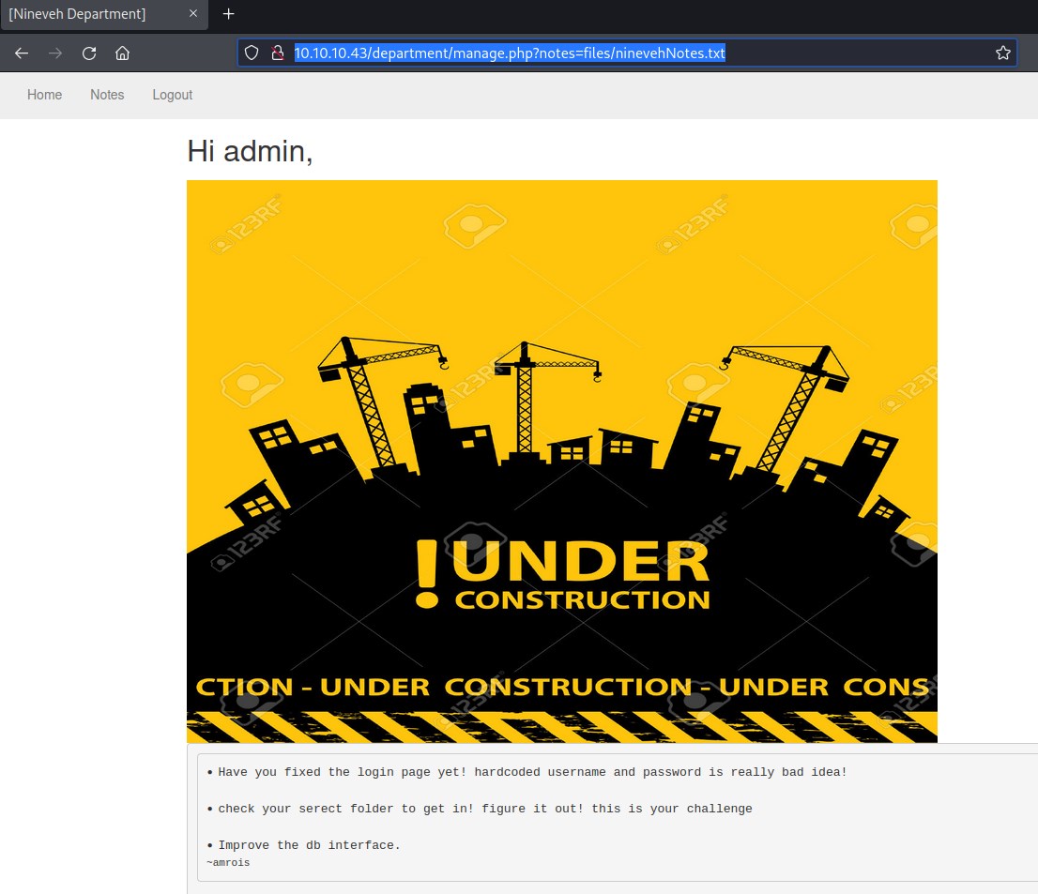
Task: Click the browser forward arrow
Action: point(55,53)
